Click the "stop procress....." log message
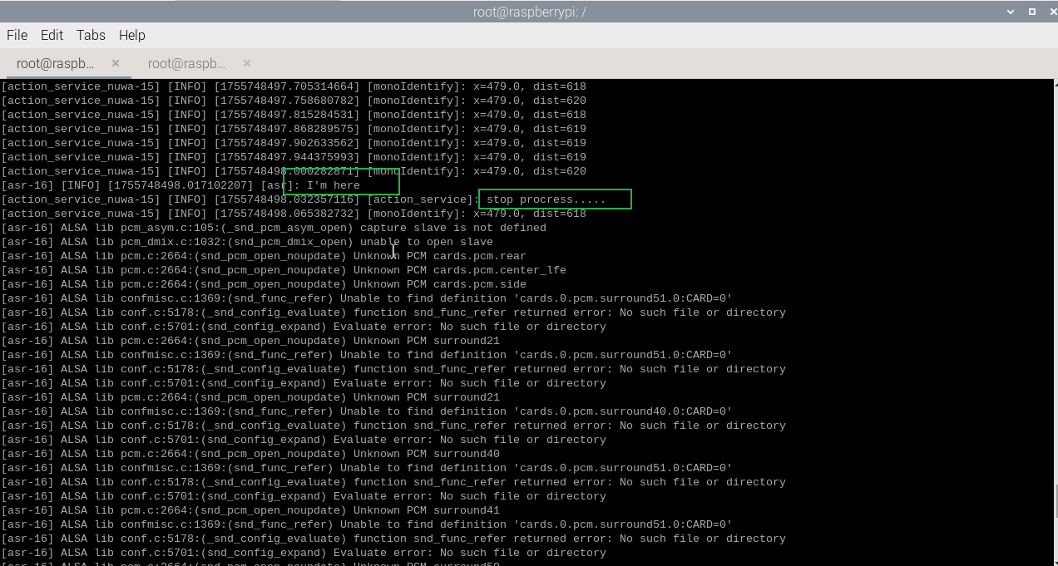This screenshot has height=566, width=1058. click(x=546, y=199)
